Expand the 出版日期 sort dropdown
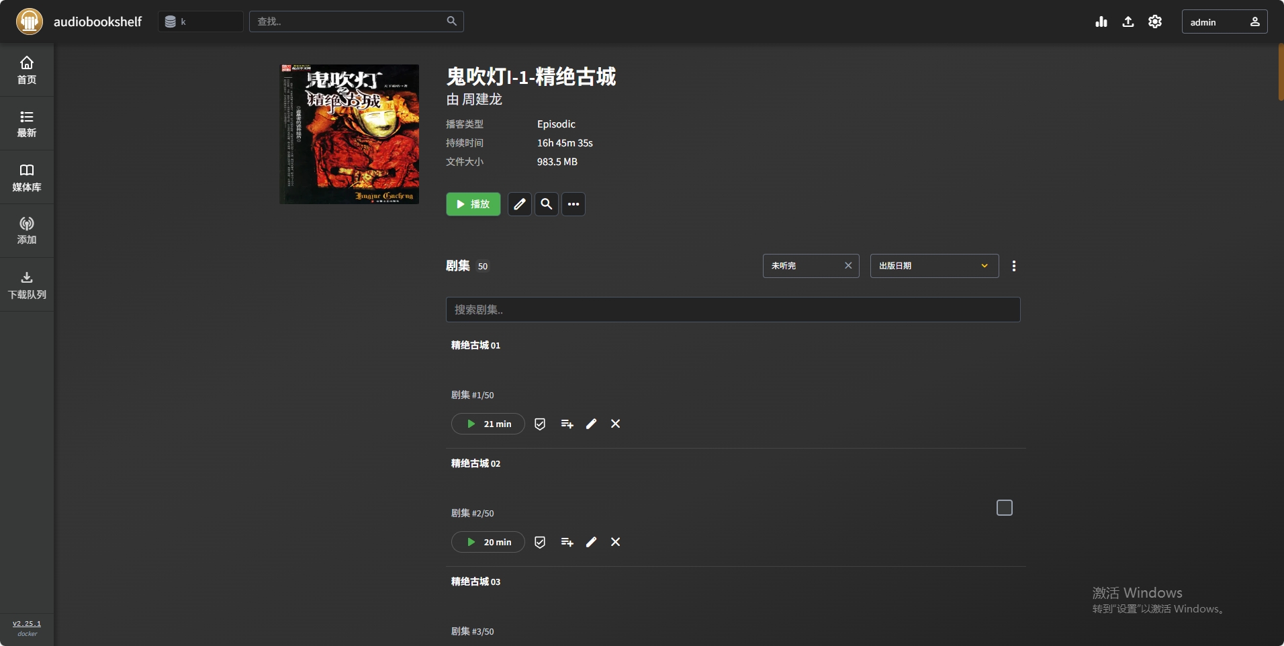 point(934,266)
